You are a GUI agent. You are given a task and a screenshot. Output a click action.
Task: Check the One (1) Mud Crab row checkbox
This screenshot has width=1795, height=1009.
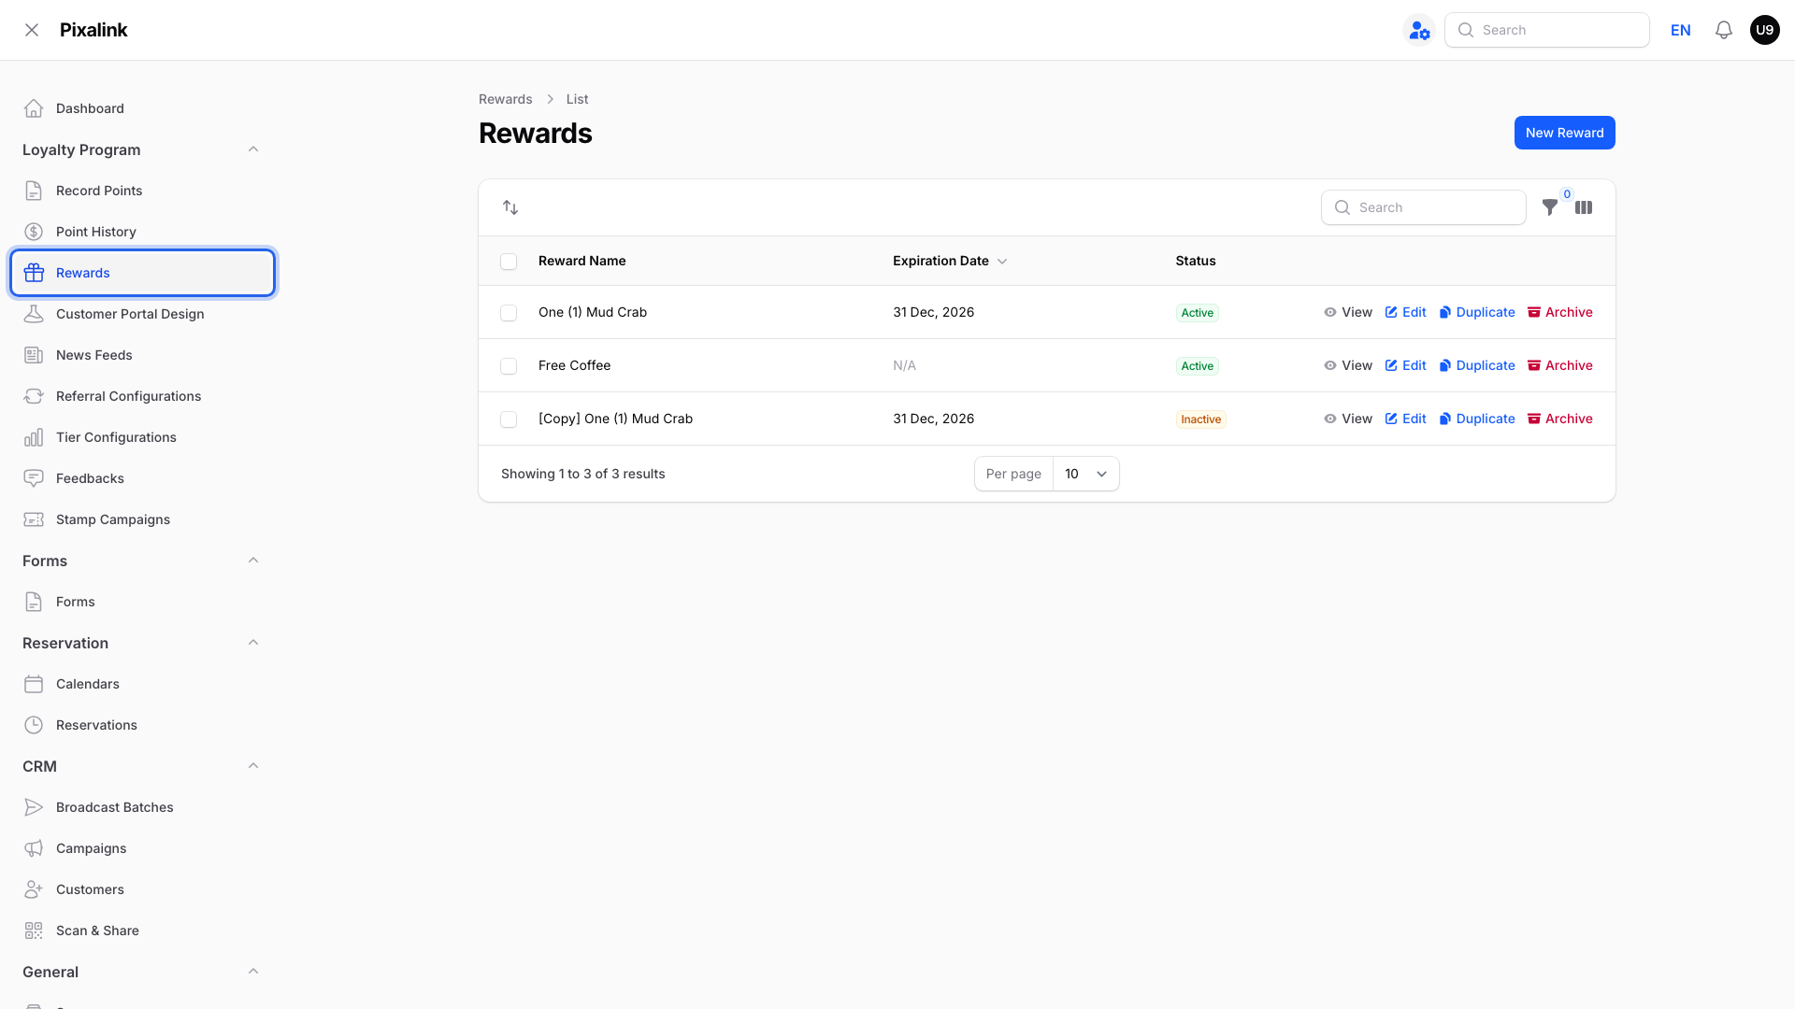tap(509, 313)
